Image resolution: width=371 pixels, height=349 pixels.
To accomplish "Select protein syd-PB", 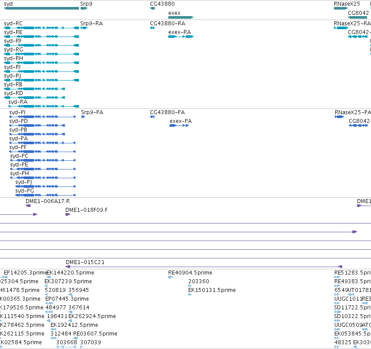I will [x=37, y=134].
